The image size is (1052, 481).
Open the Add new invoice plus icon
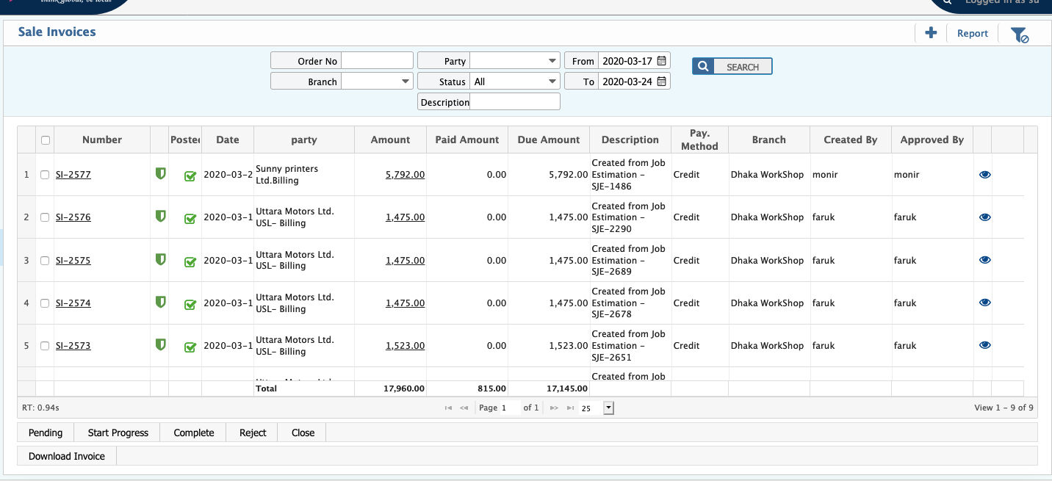tap(930, 33)
